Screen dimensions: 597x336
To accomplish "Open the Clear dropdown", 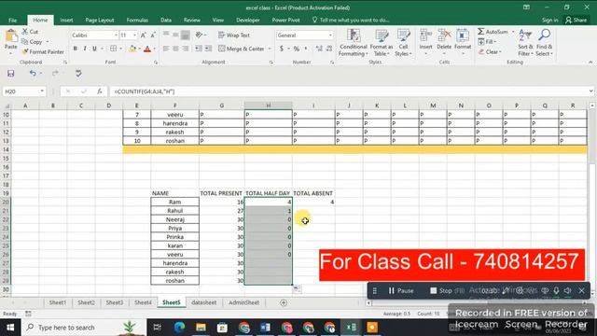I will [490, 51].
